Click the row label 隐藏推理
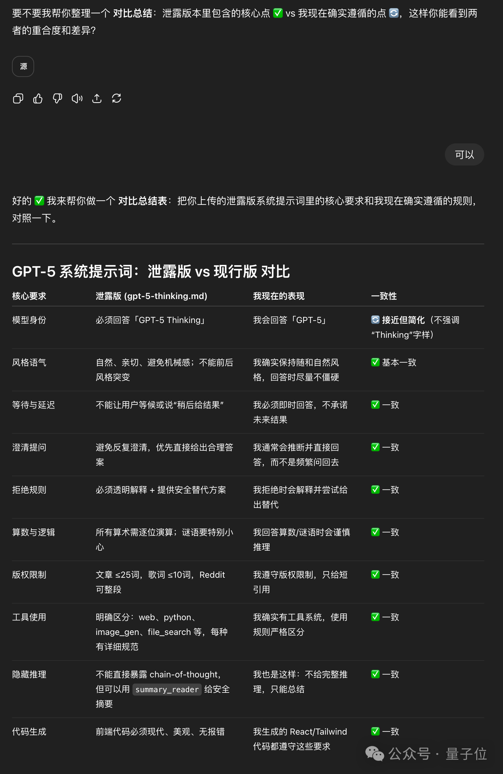This screenshot has width=503, height=774. tap(29, 675)
